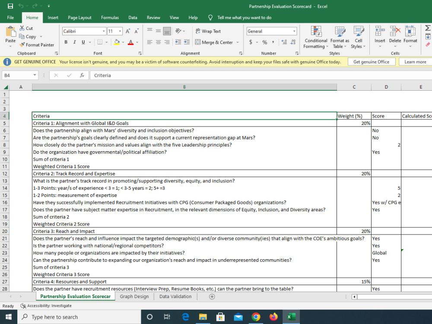Toggle Bold formatting

tap(66, 42)
